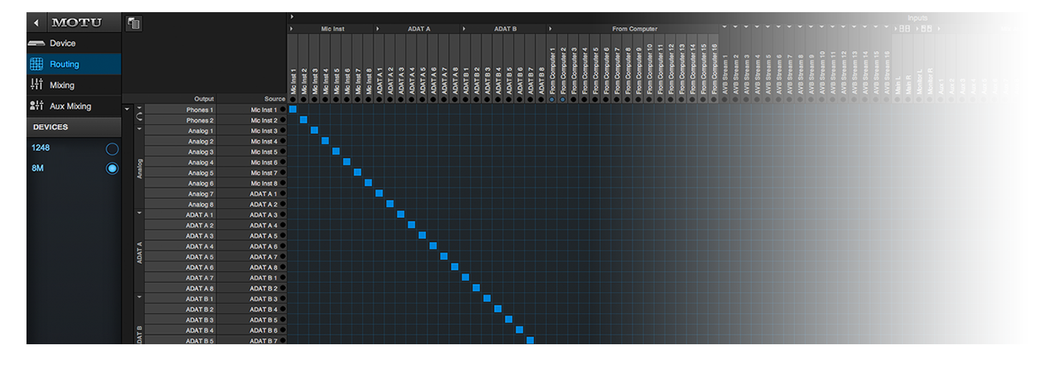This screenshot has height=365, width=1059.
Task: Expand the From Computer column group
Action: 550,29
